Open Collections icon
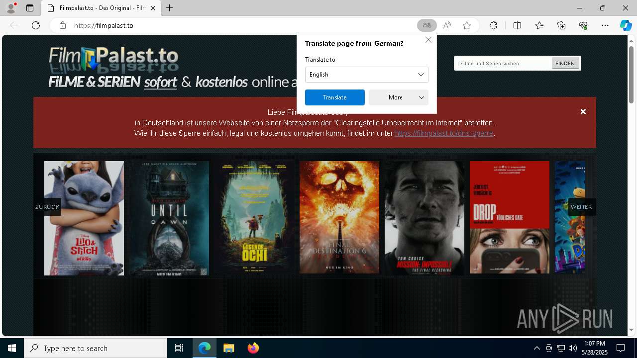 [x=561, y=25]
